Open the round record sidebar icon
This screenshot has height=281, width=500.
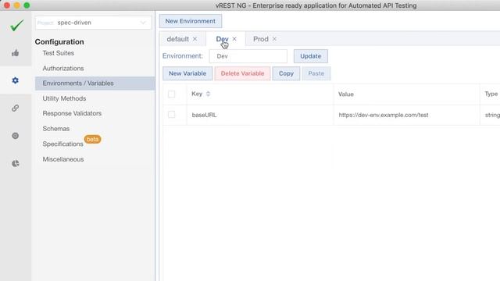[x=16, y=136]
